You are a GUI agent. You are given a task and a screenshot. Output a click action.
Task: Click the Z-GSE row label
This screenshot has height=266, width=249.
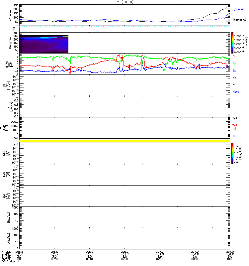point(6,257)
